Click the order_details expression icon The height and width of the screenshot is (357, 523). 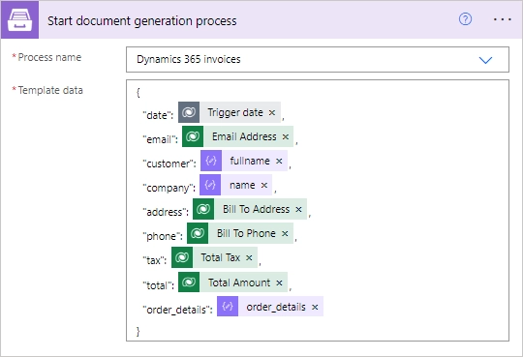pyautogui.click(x=228, y=307)
